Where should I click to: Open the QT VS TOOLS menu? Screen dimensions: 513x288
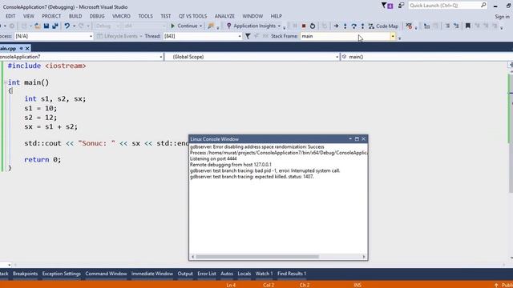(192, 16)
